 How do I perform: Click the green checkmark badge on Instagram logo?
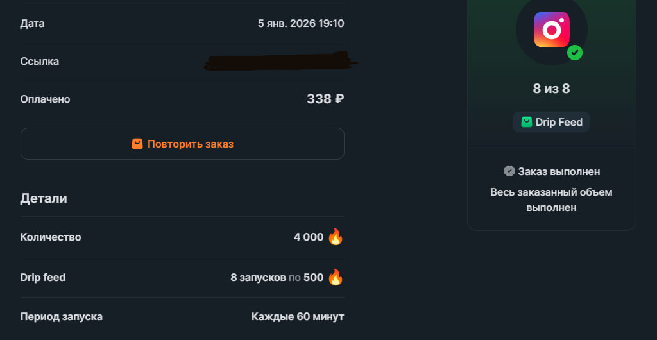tap(575, 53)
